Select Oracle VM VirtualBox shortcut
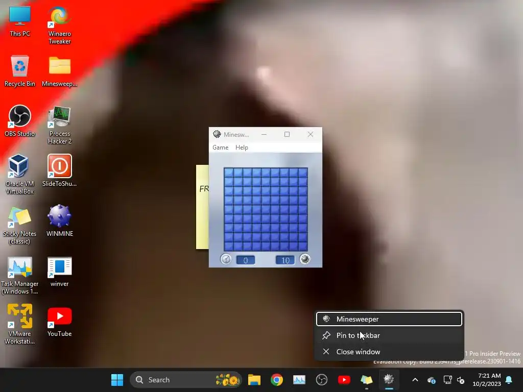Screen dimensions: 523x392 (x=20, y=175)
